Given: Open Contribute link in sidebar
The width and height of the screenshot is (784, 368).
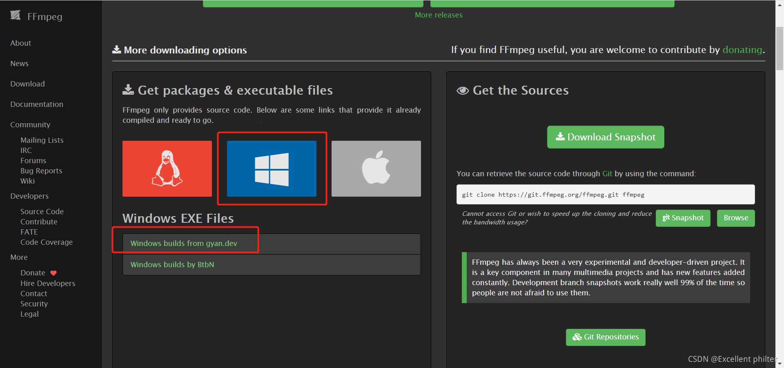Looking at the screenshot, I should click(39, 222).
